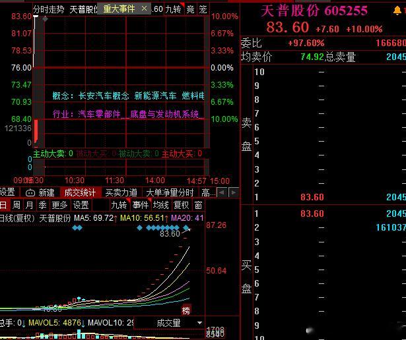Viewport: 406px width, 340px height.
Task: Click the 主动大卖: 0 label
Action: tap(53, 154)
